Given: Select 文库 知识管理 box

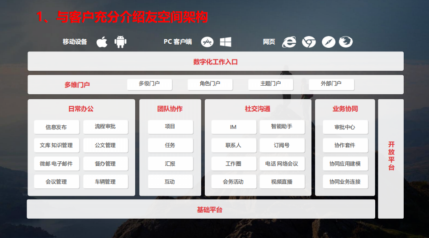Looking at the screenshot, I should [x=57, y=145].
